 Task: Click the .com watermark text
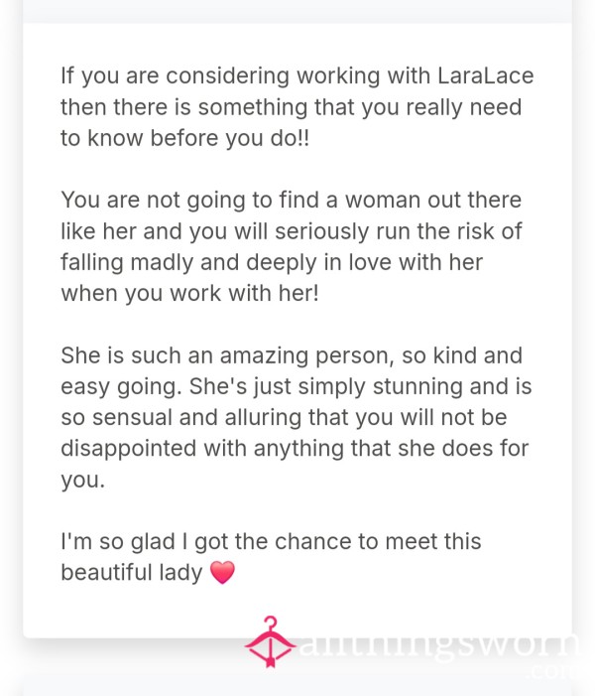click(x=552, y=672)
